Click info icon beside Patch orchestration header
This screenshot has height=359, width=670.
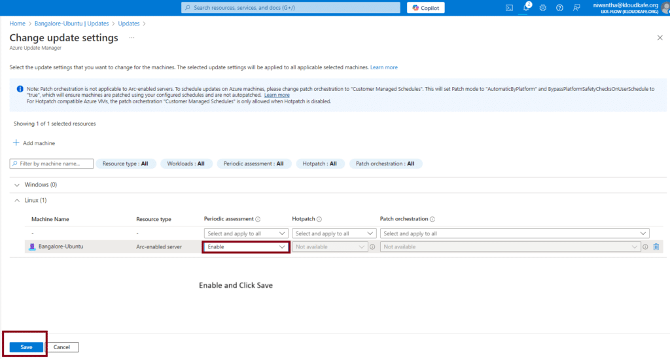click(432, 219)
